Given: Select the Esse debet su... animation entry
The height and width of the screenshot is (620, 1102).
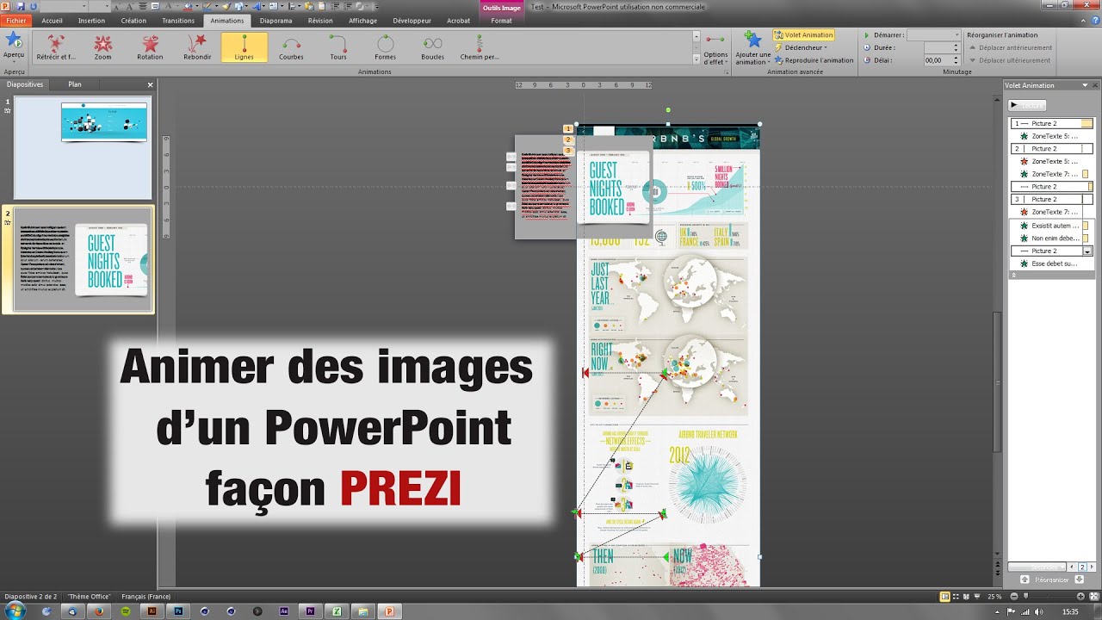Looking at the screenshot, I should click(x=1051, y=263).
